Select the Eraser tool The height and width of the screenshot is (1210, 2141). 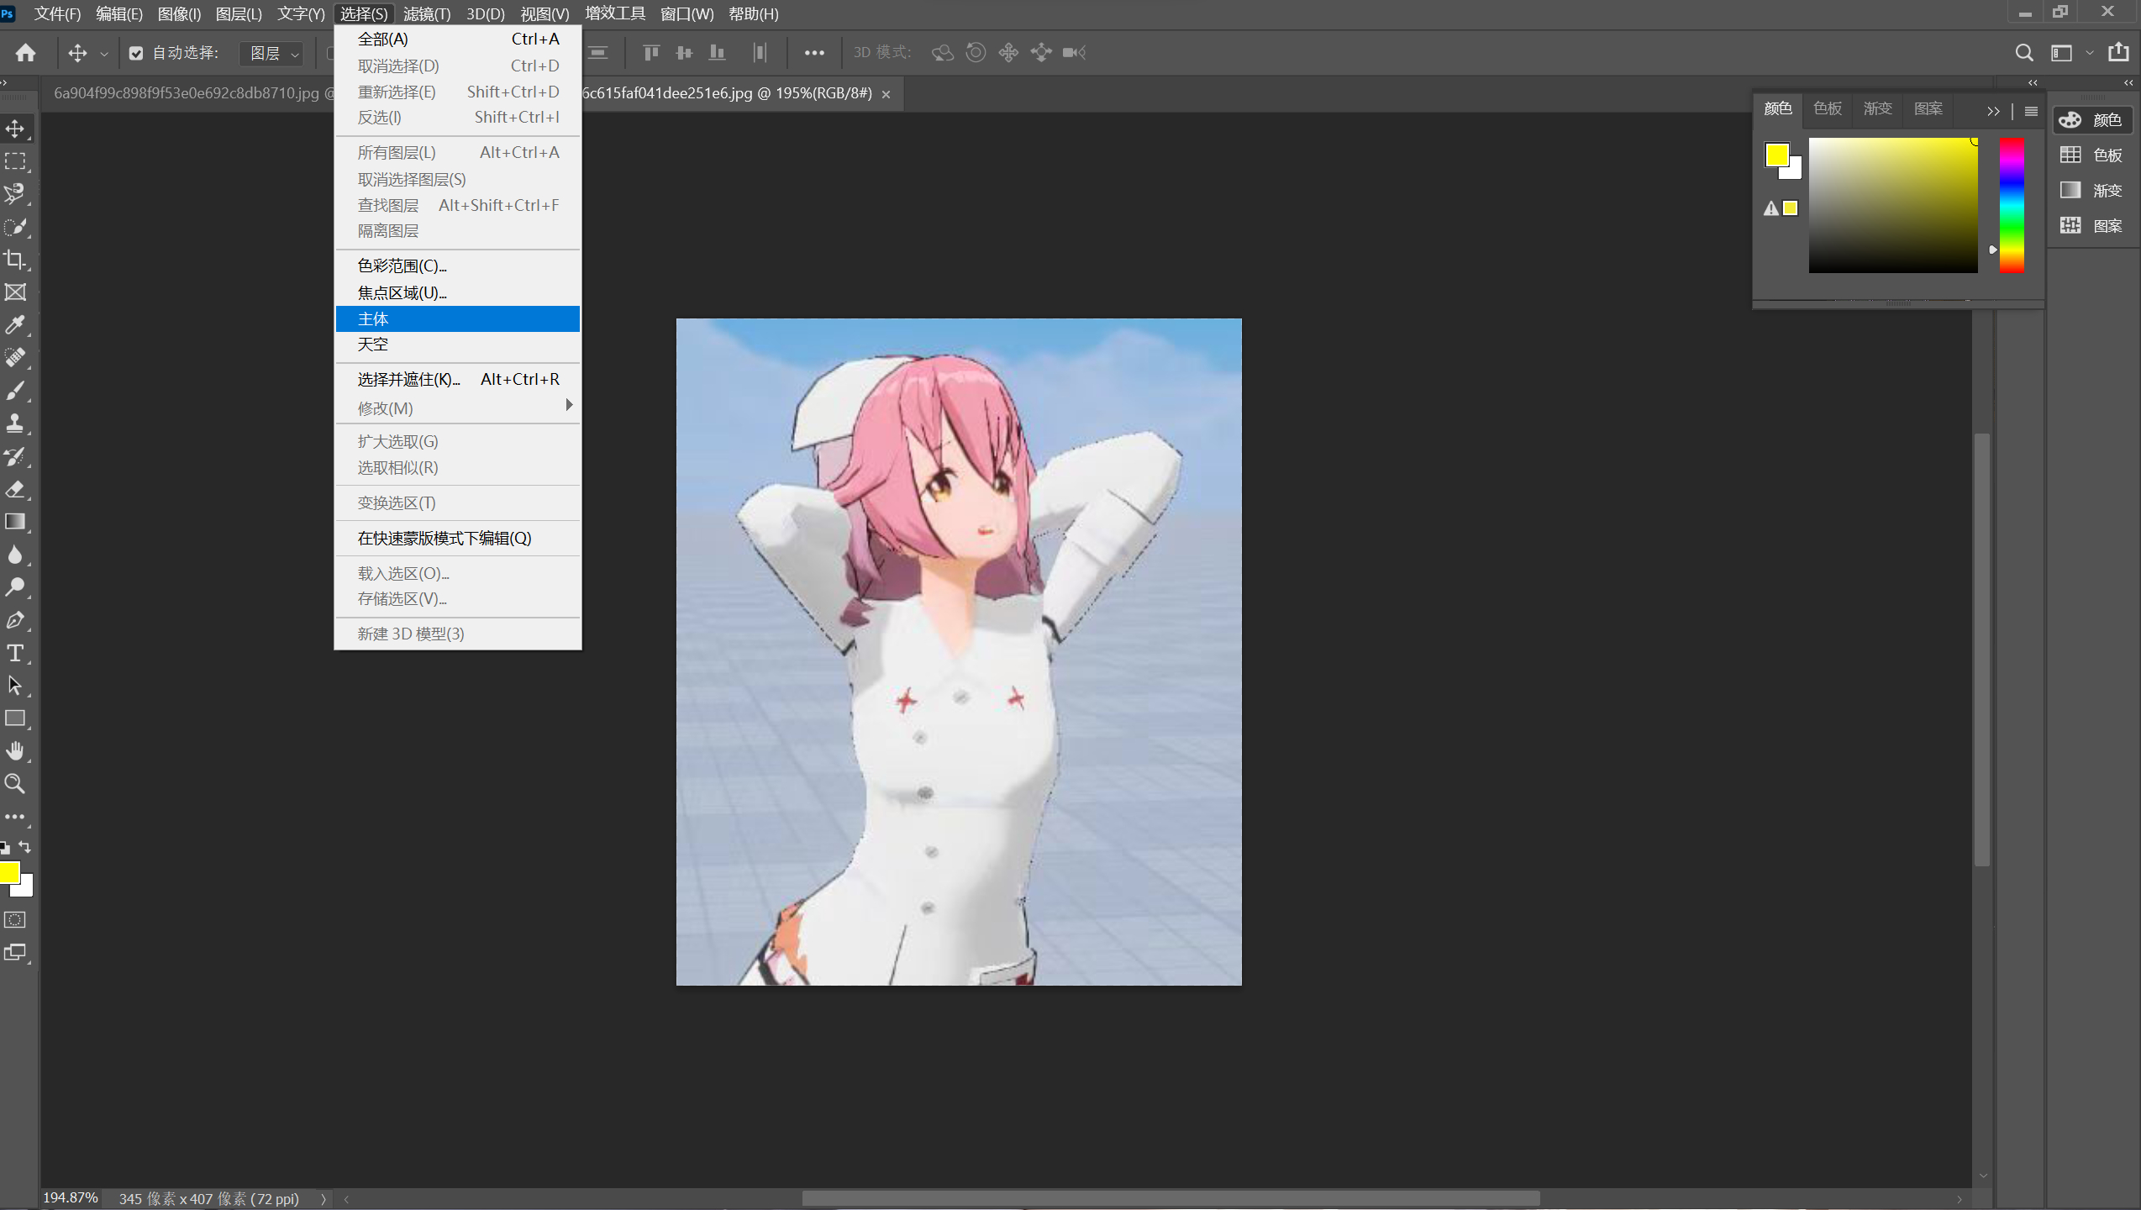click(15, 488)
